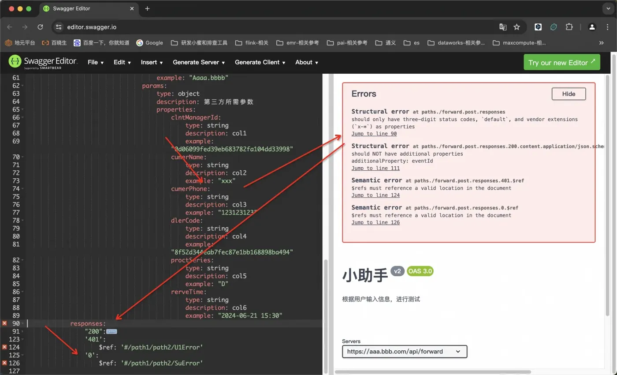617x375 pixels.
Task: Open the Servers dropdown
Action: 405,352
